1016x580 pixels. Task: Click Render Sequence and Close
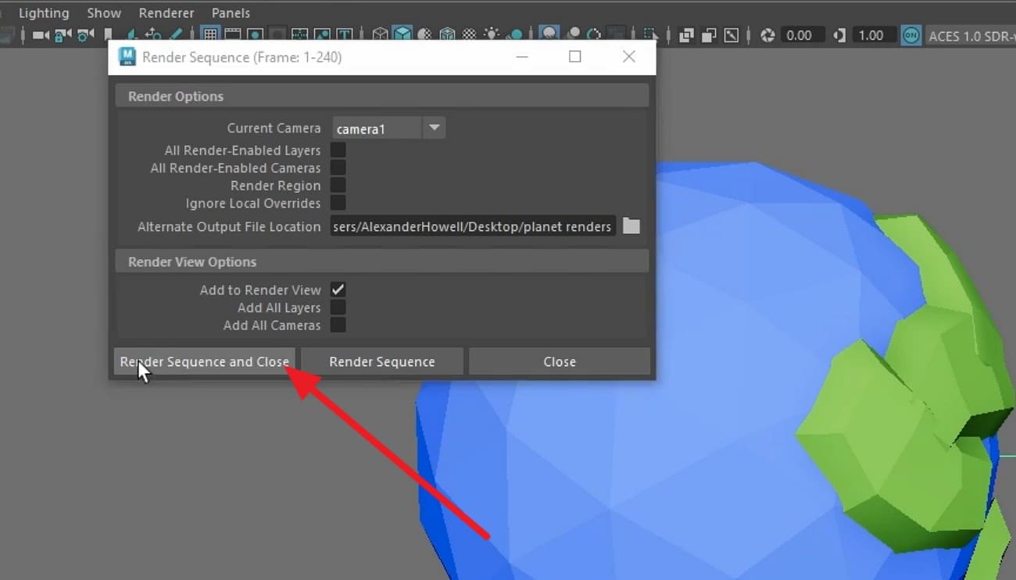click(x=204, y=361)
